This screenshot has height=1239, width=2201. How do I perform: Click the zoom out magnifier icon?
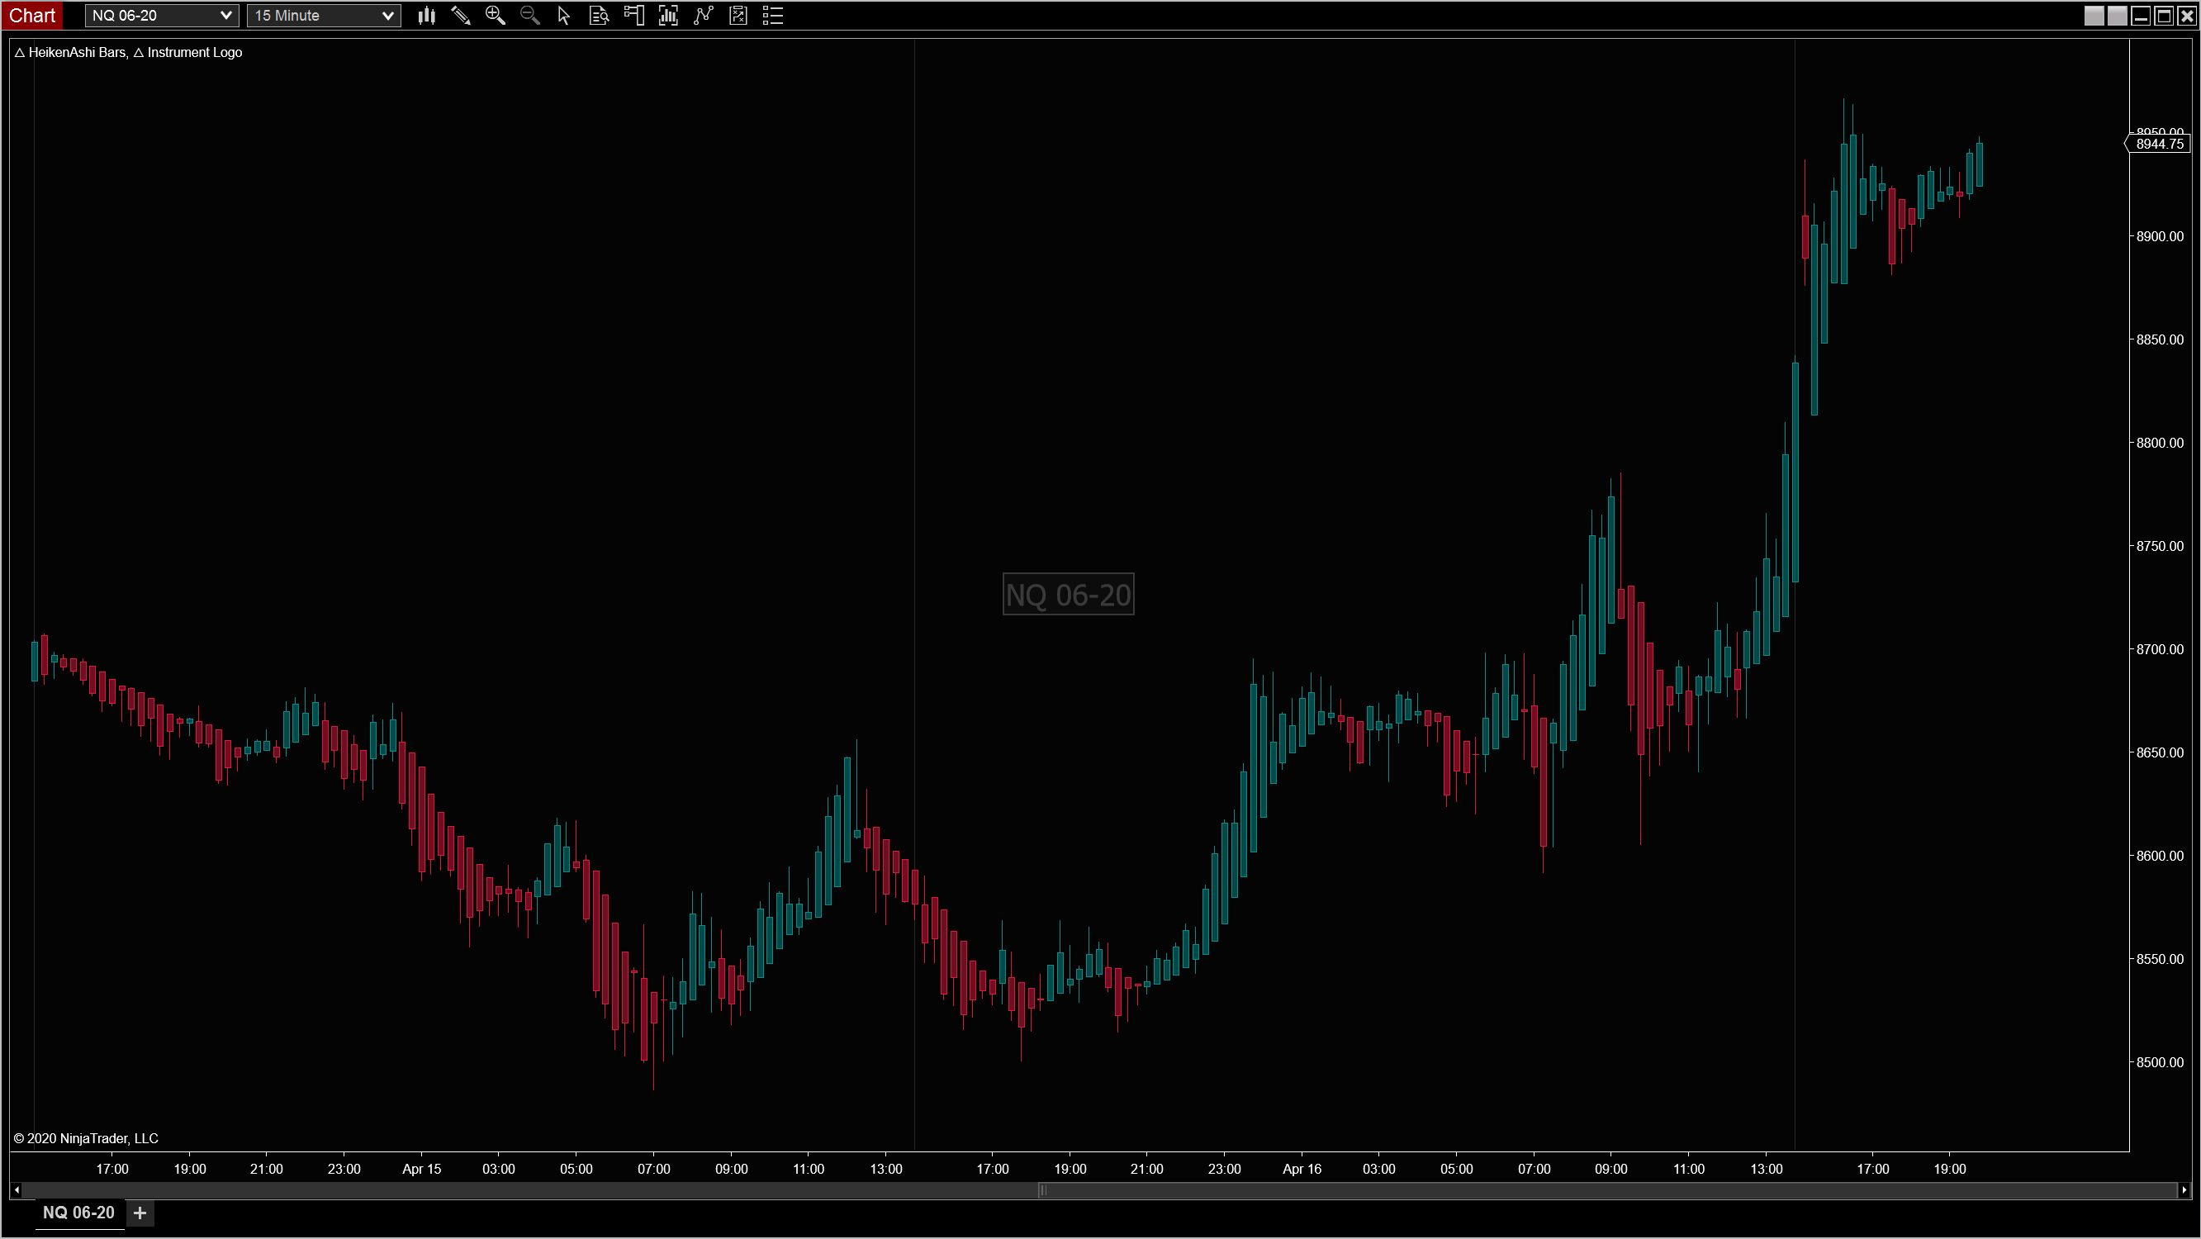click(x=529, y=16)
